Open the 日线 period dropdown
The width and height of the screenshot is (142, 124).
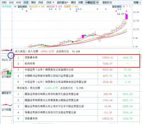50,2
